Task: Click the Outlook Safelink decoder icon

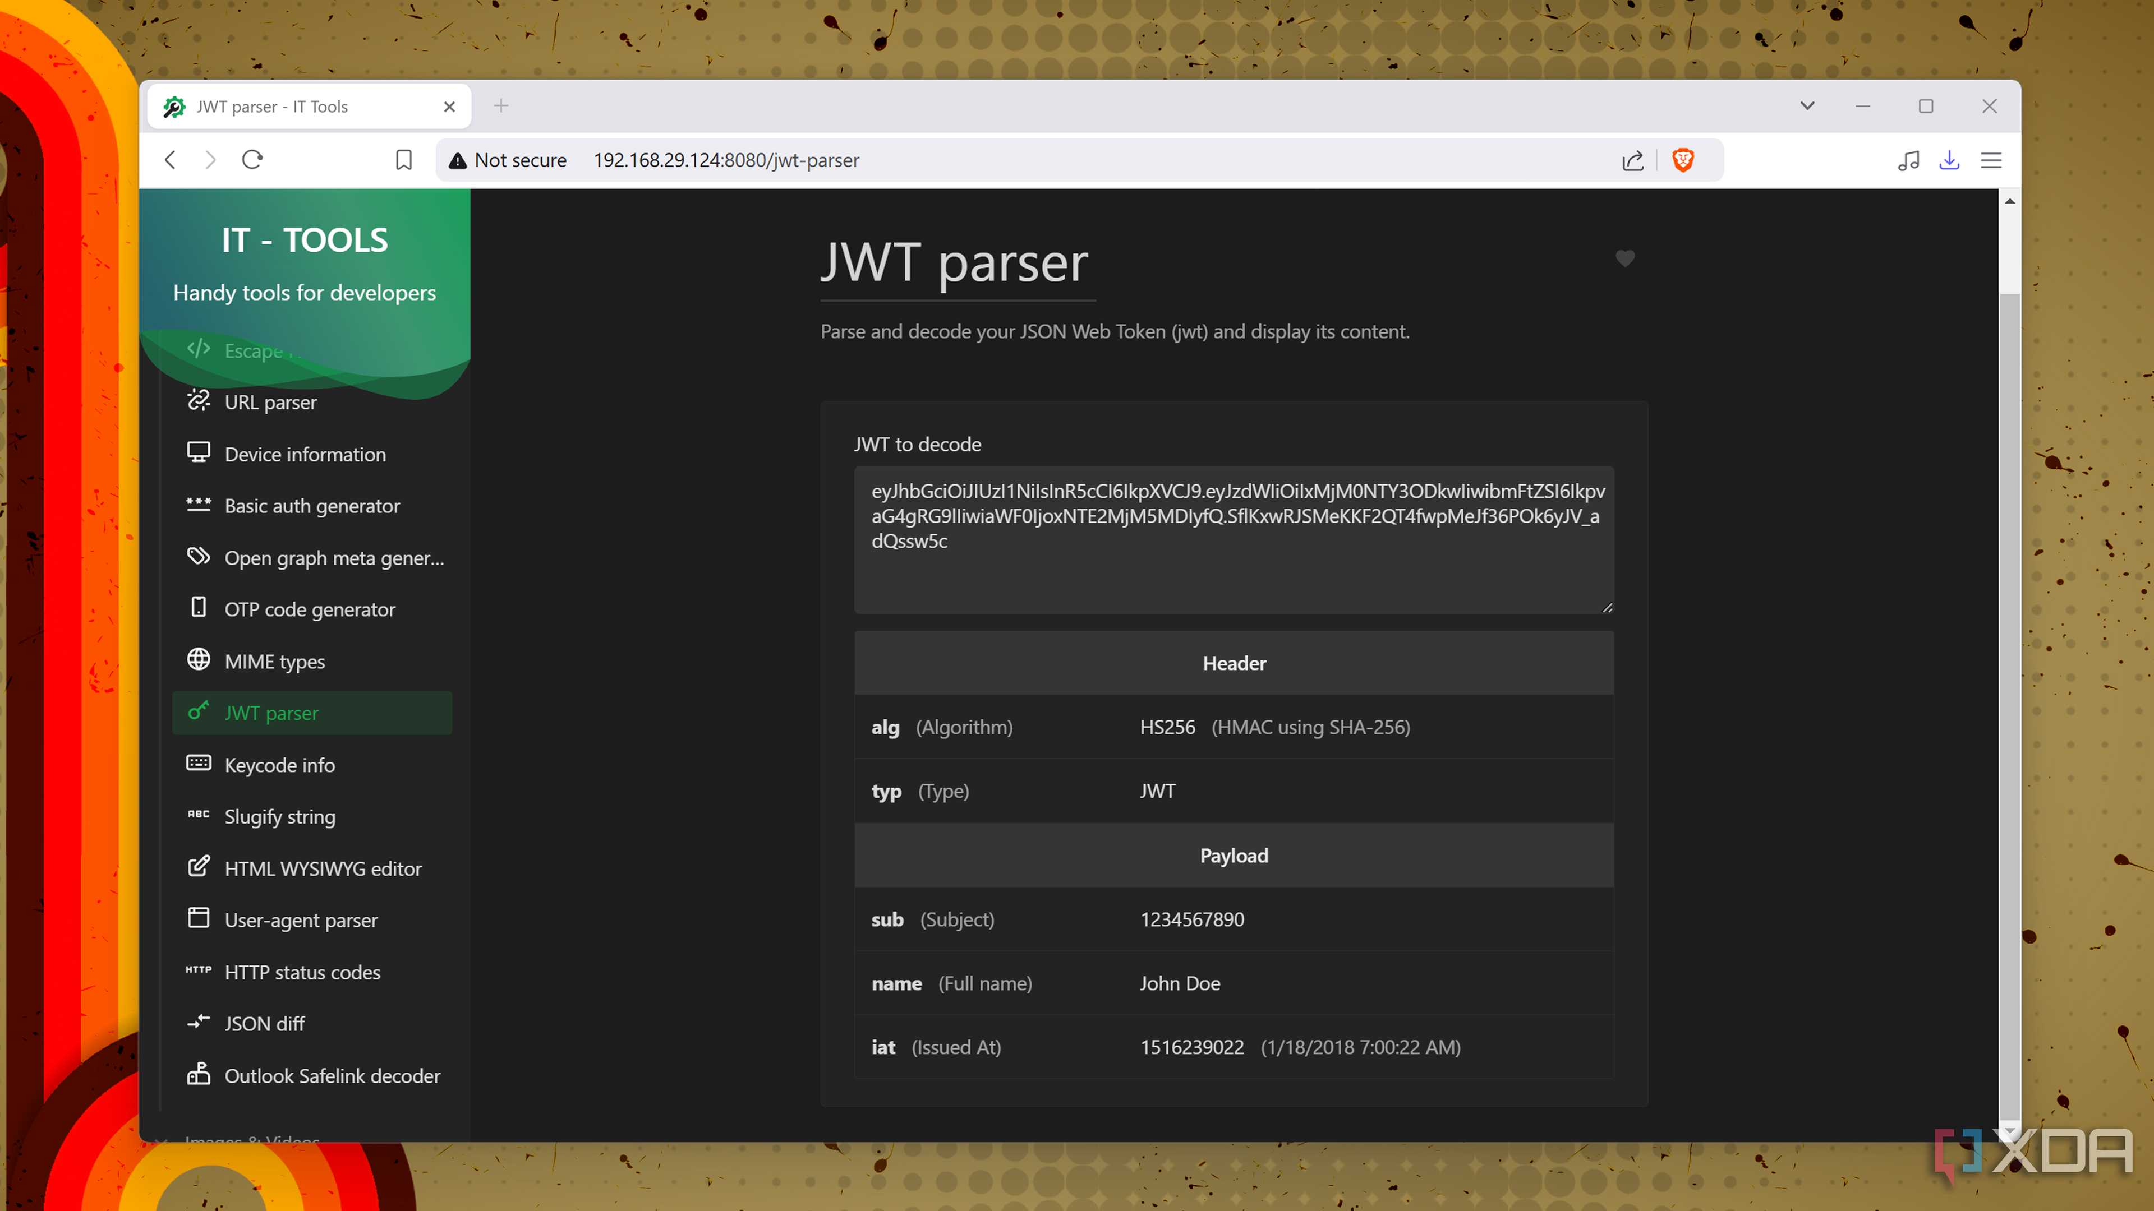Action: coord(198,1074)
